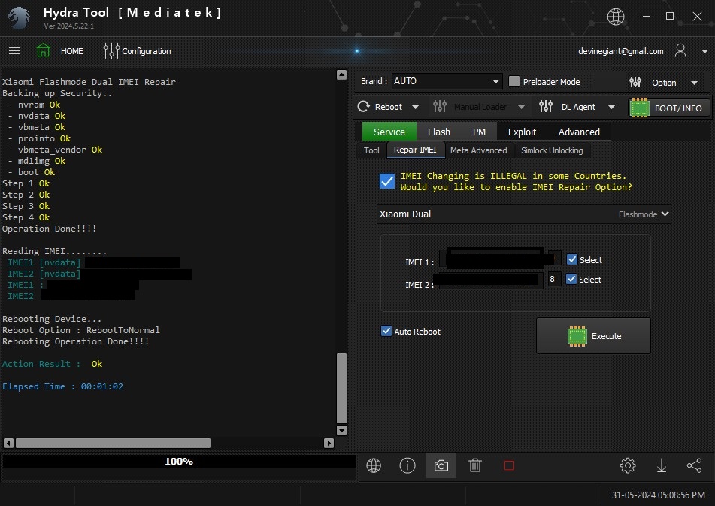This screenshot has width=715, height=506.
Task: Click the Hydra Tool dragon logo
Action: click(x=19, y=18)
